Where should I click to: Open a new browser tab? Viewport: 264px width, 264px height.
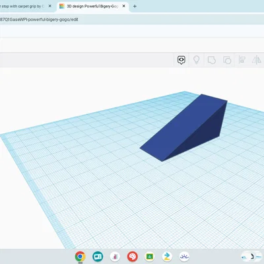135,7
